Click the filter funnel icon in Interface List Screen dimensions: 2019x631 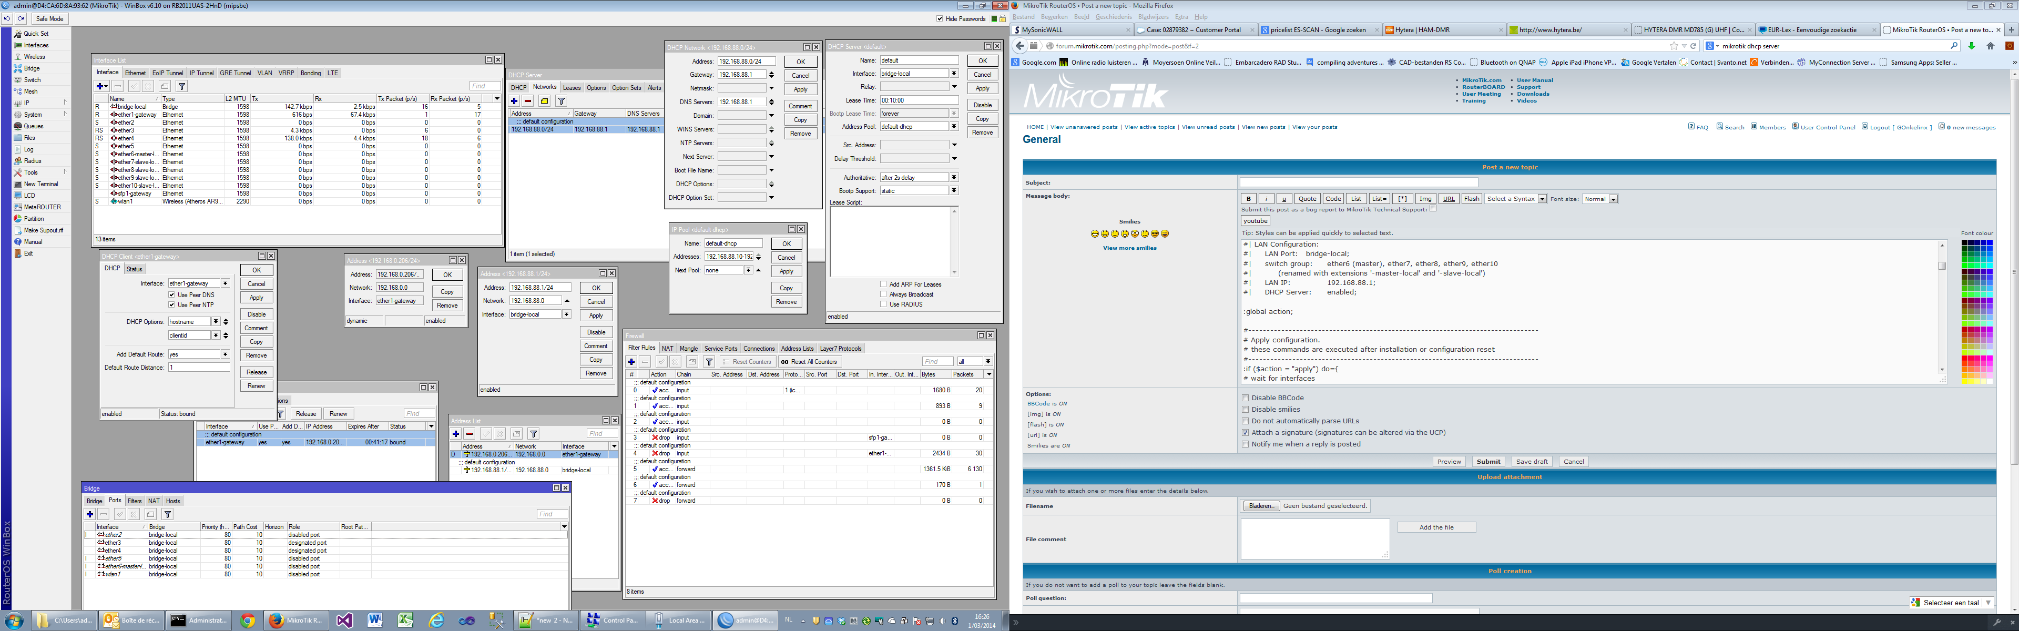coord(182,86)
